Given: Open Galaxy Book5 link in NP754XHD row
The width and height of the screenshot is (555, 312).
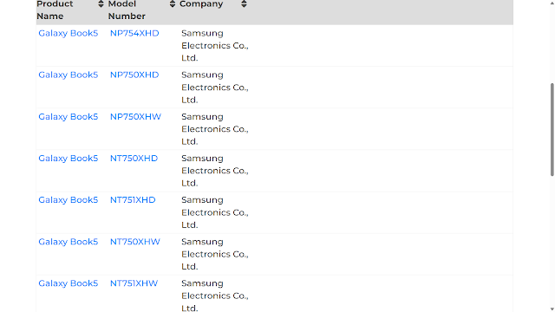Looking at the screenshot, I should (68, 33).
